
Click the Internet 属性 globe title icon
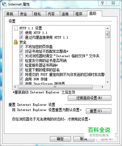tap(4, 4)
